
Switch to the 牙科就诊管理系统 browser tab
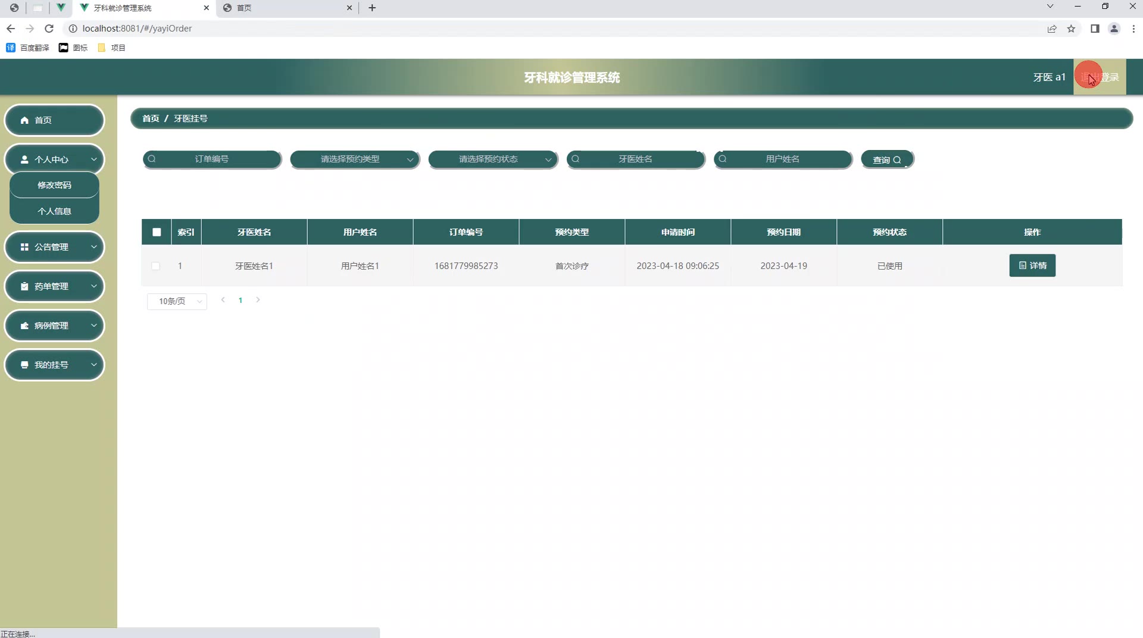(143, 8)
